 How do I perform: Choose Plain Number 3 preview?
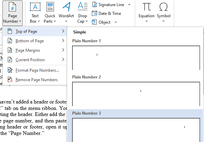136,129
